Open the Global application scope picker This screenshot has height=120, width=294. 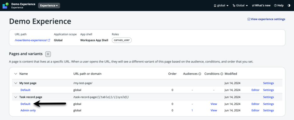pos(240,6)
